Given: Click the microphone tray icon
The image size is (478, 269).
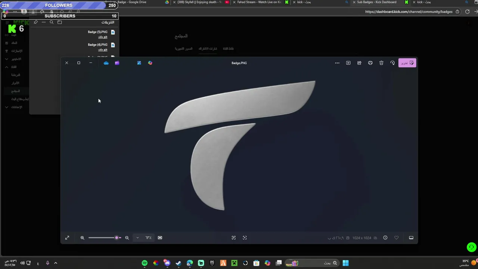Looking at the screenshot, I should tap(47, 263).
